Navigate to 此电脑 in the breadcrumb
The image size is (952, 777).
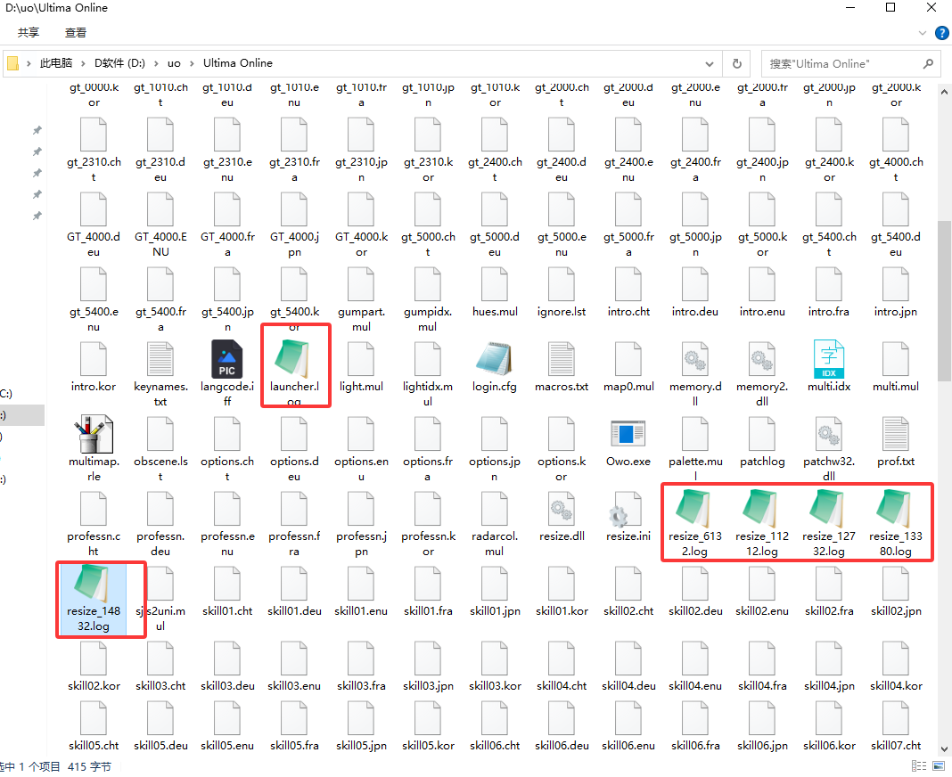point(56,63)
